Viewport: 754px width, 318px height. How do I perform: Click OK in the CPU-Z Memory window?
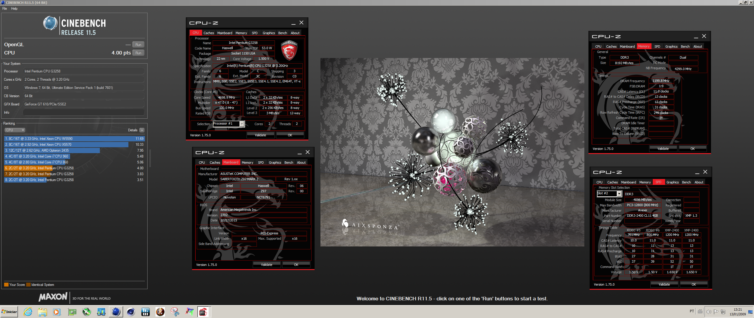[x=692, y=149]
